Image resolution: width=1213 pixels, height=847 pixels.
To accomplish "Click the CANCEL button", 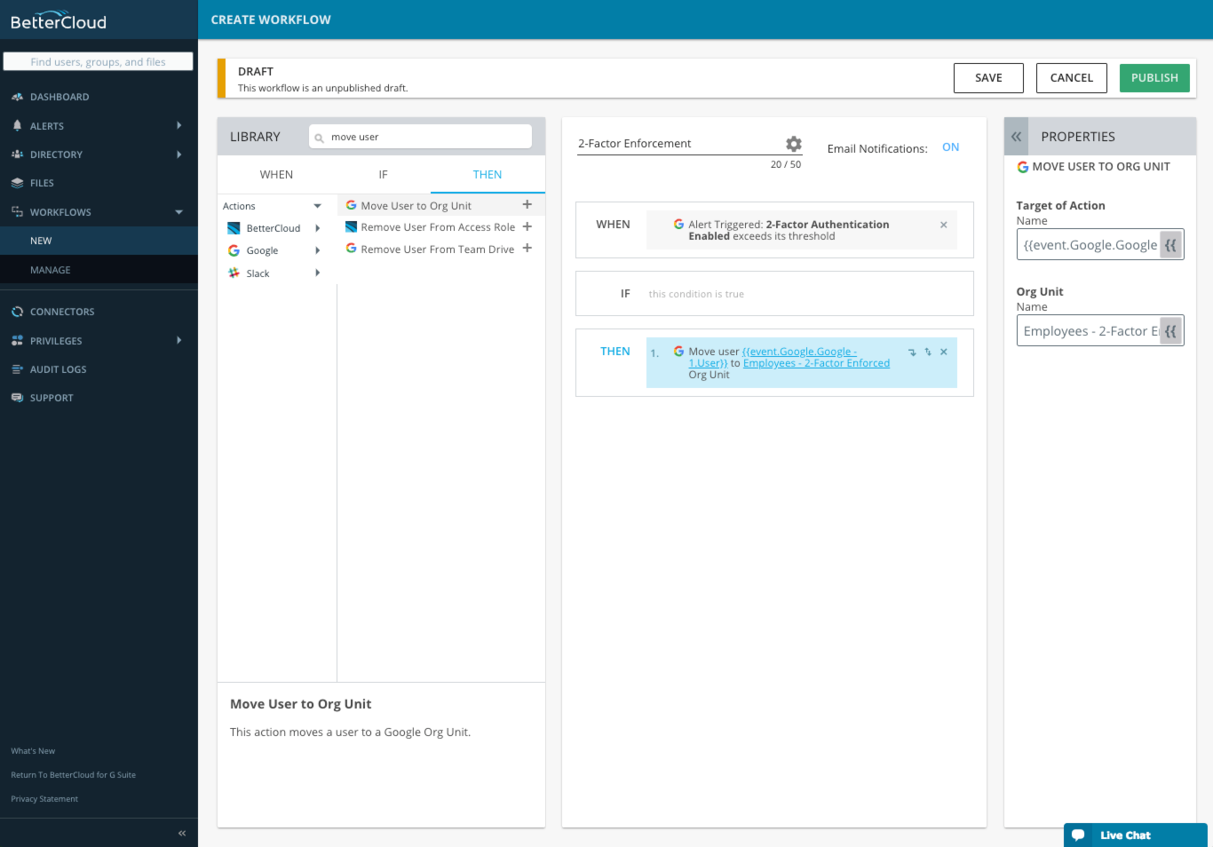I will click(x=1072, y=78).
